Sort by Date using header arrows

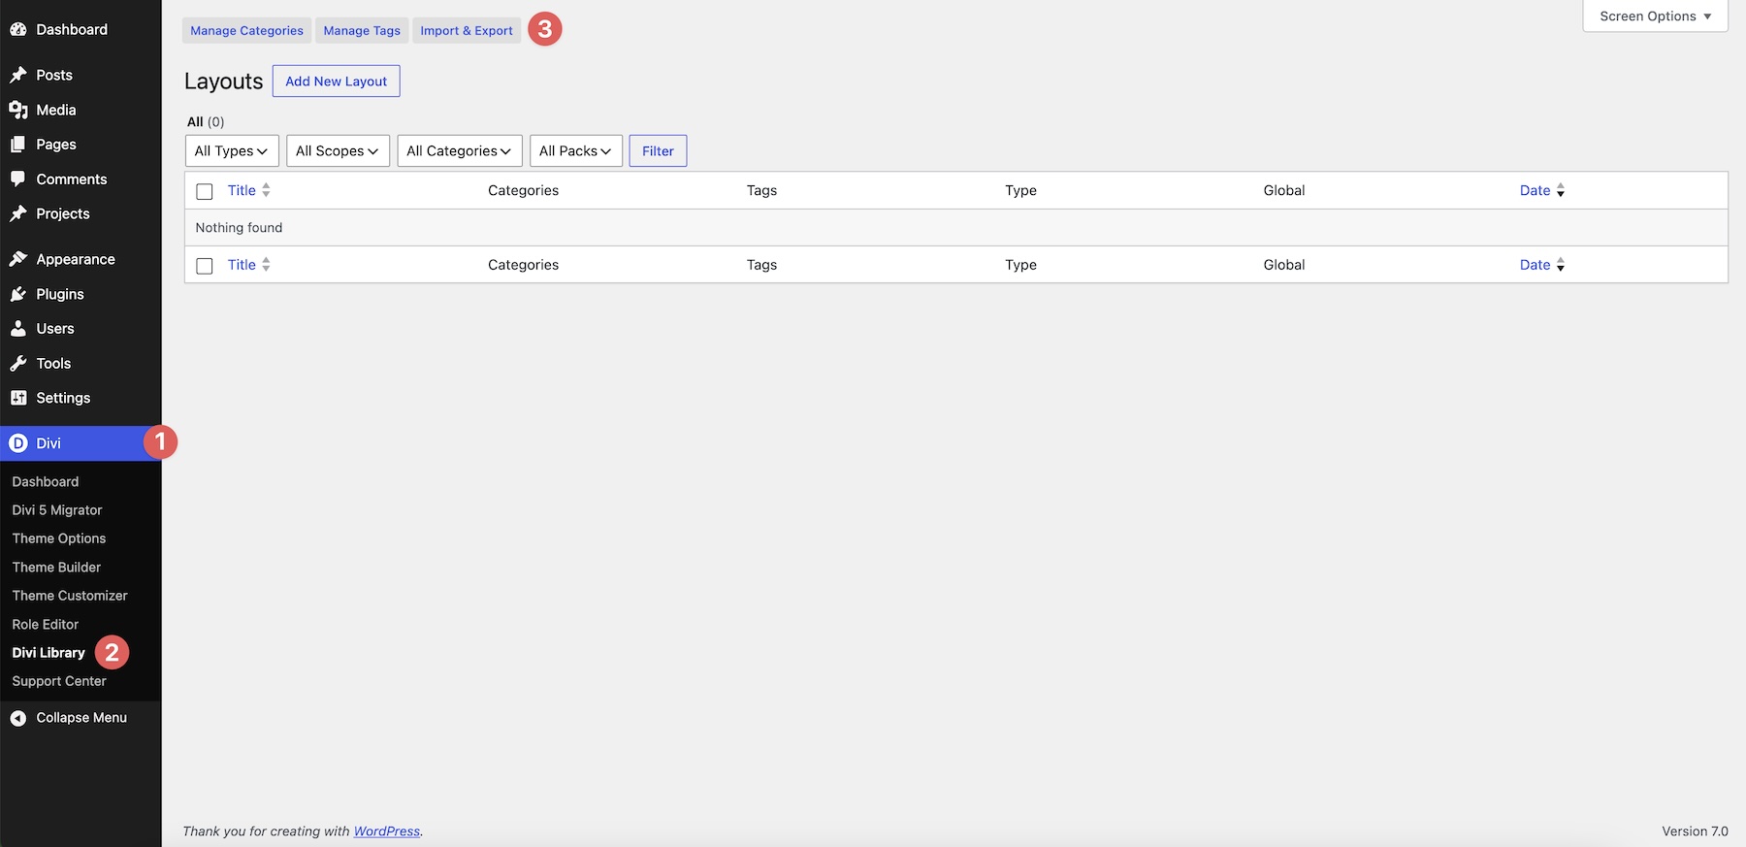pos(1561,190)
